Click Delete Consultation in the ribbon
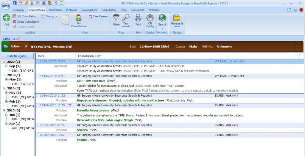The image size is (305, 156). 26,21
